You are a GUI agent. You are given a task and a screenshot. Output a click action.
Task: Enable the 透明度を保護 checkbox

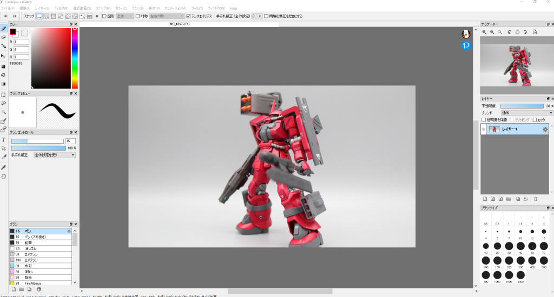pyautogui.click(x=484, y=120)
